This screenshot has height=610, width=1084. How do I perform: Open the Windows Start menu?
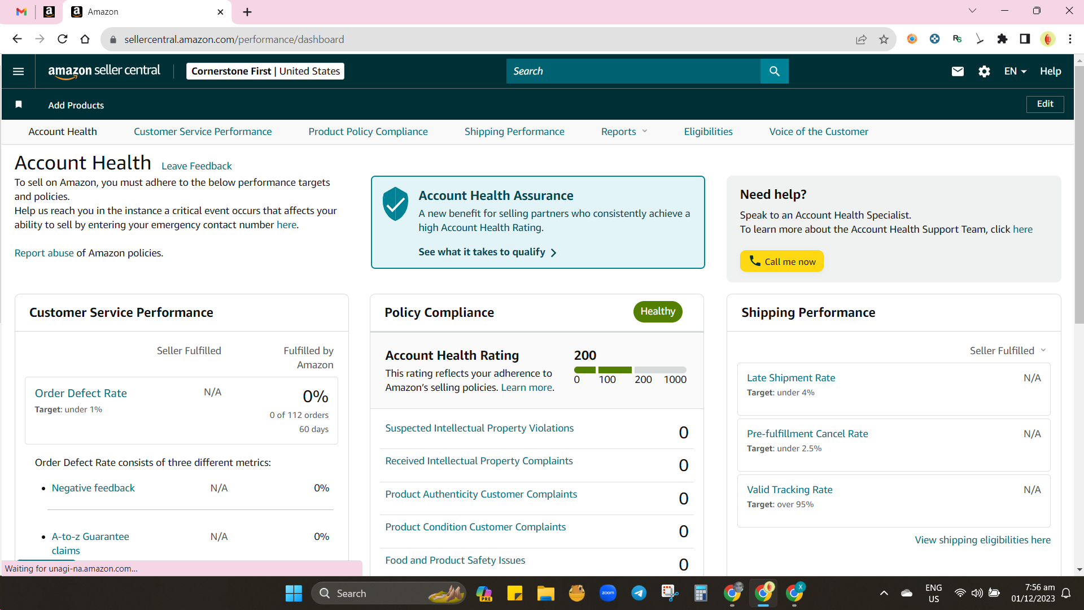[x=294, y=593]
